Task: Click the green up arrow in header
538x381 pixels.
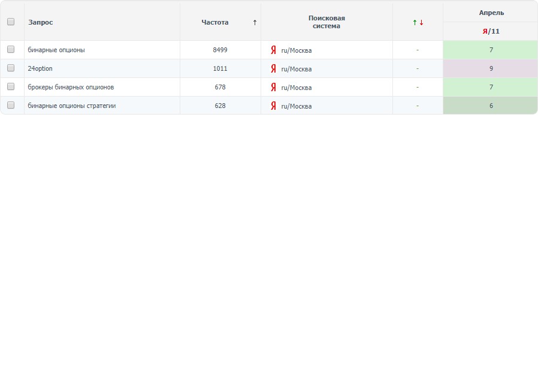Action: 415,22
